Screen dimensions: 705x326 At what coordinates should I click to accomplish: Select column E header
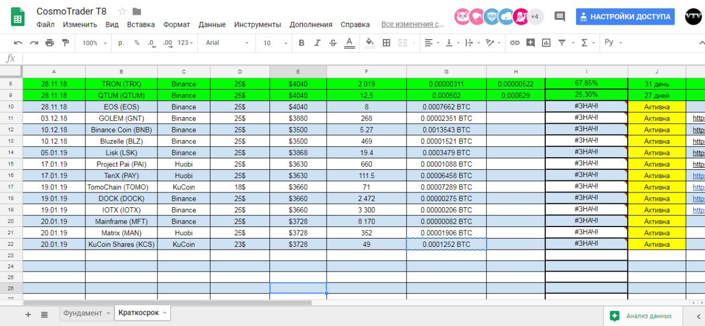(298, 71)
